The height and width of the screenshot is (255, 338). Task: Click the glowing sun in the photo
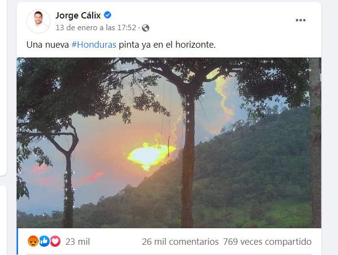pyautogui.click(x=150, y=155)
